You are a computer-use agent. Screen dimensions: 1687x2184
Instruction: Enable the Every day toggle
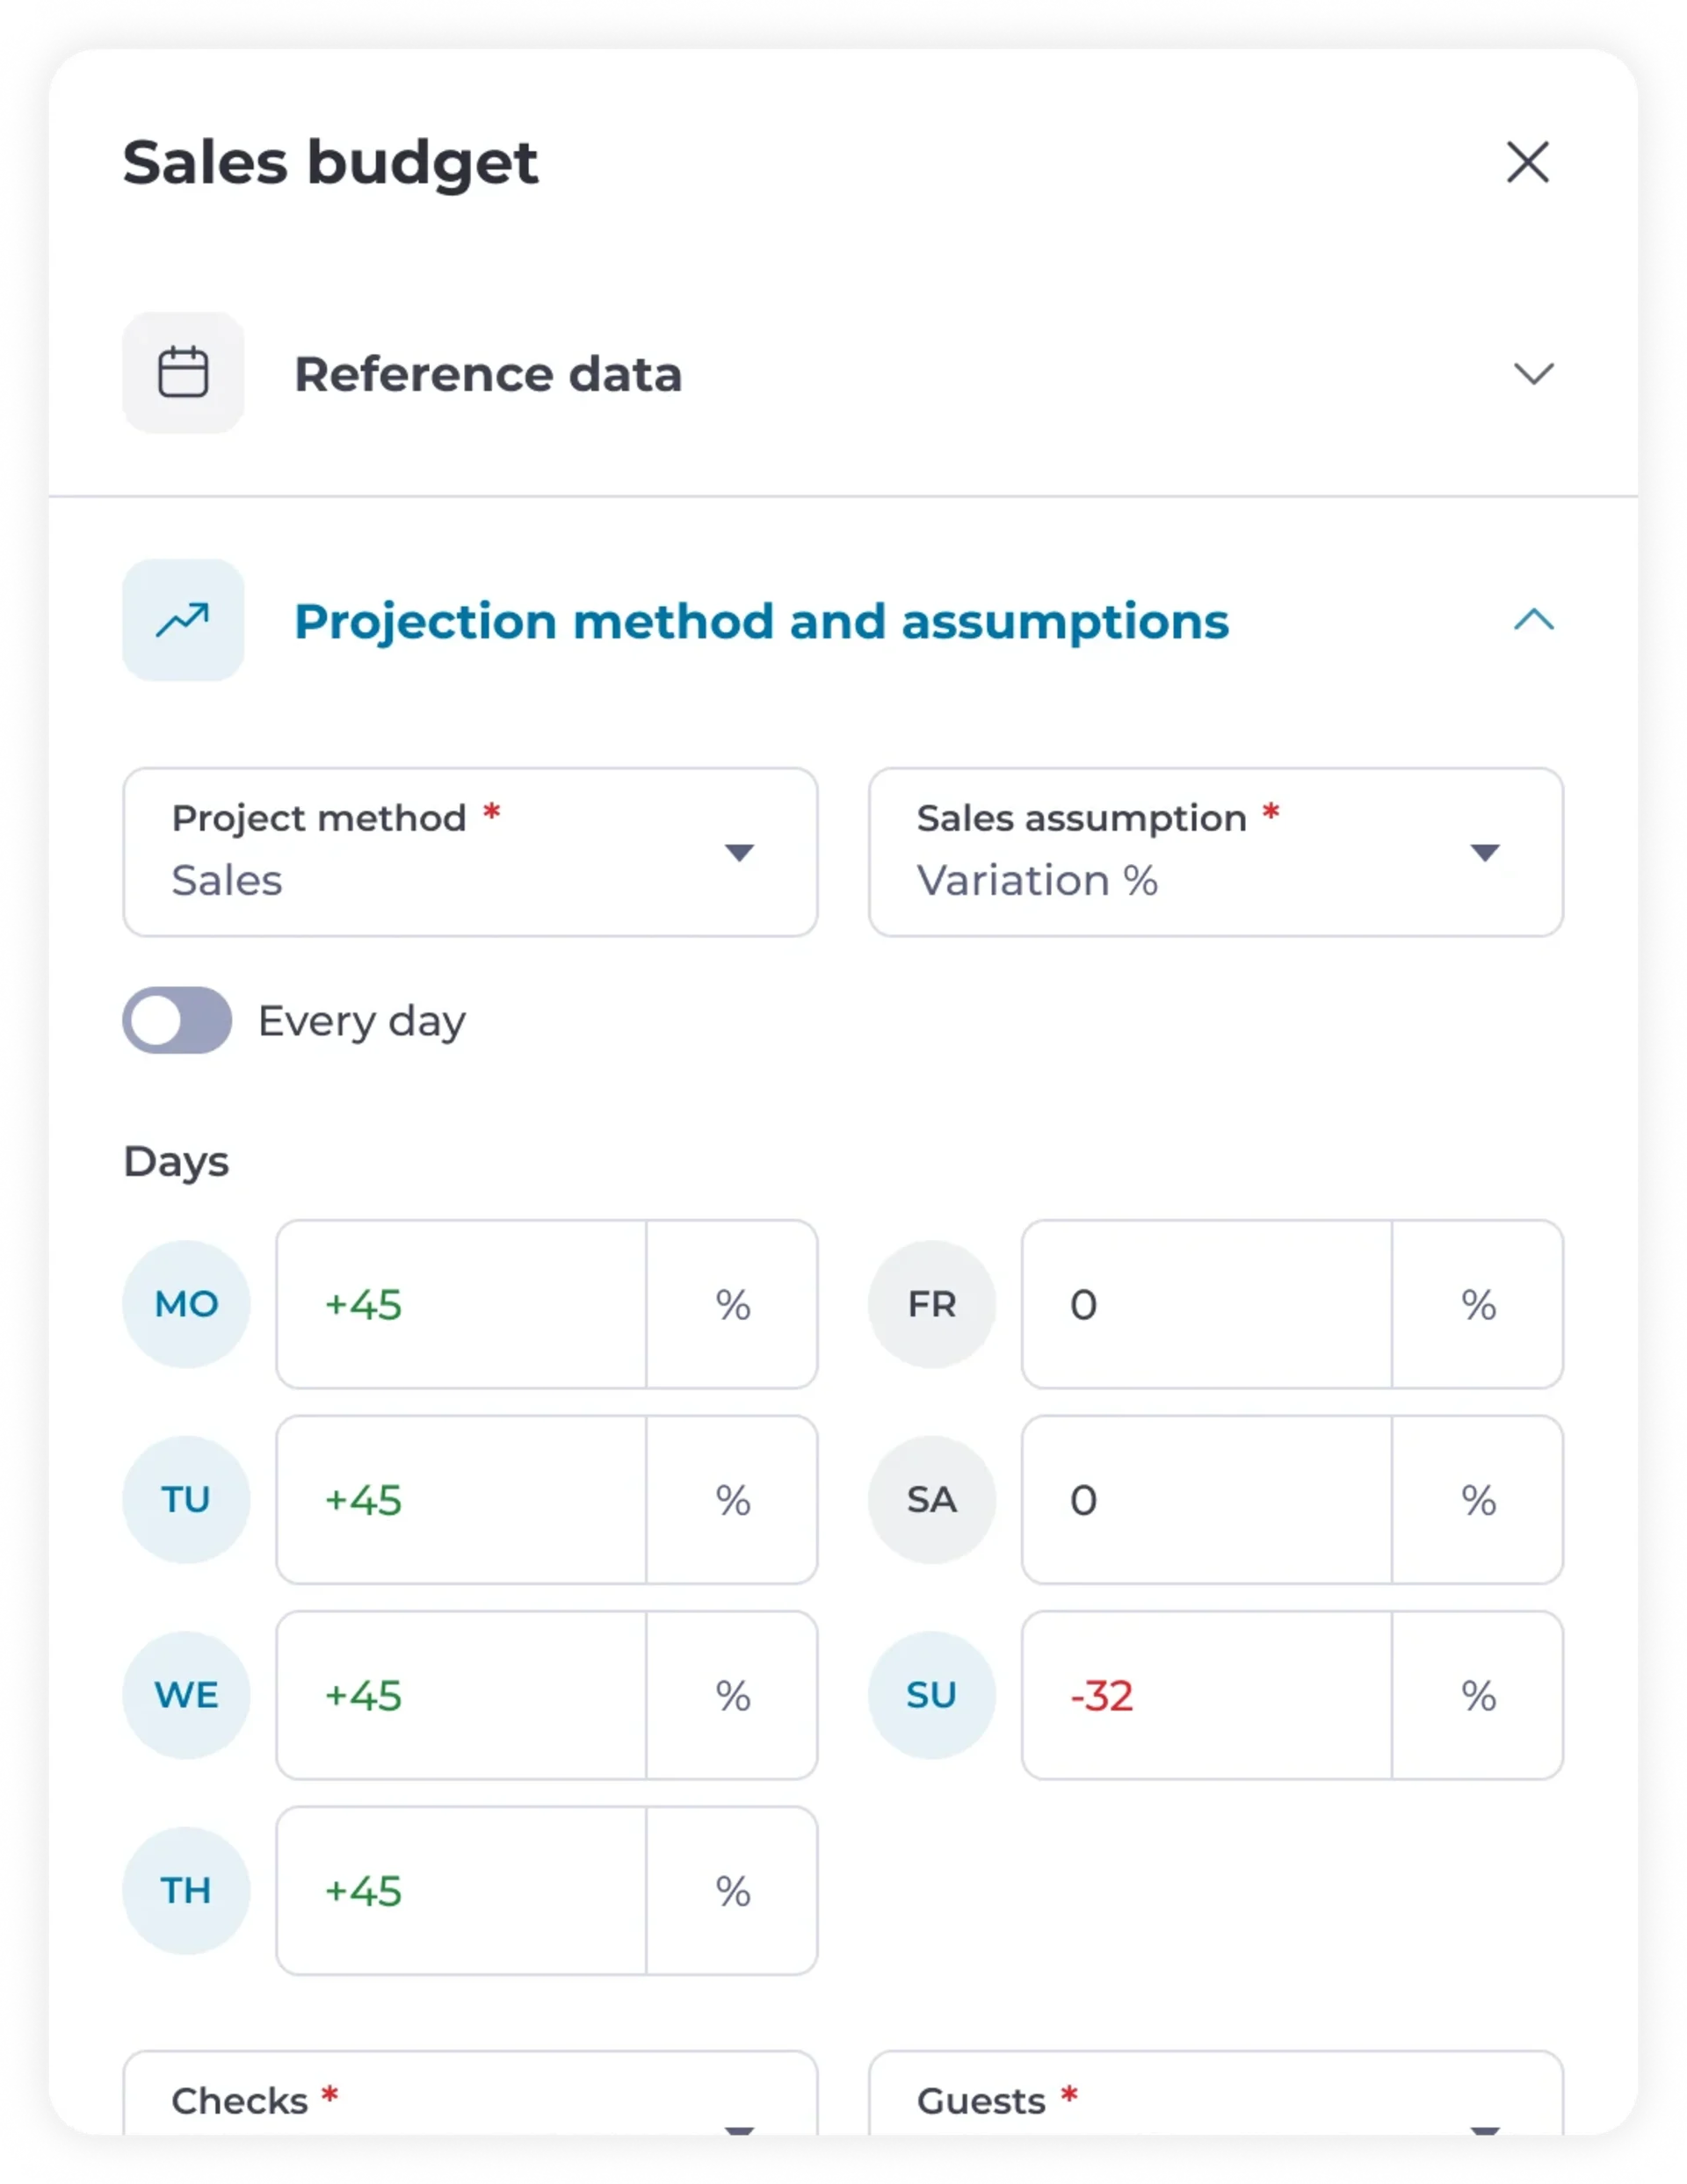[x=177, y=1020]
